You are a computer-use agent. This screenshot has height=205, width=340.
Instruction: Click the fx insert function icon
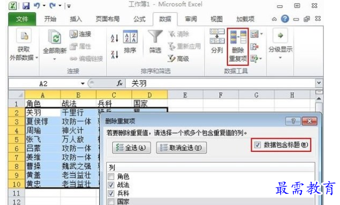(120, 83)
